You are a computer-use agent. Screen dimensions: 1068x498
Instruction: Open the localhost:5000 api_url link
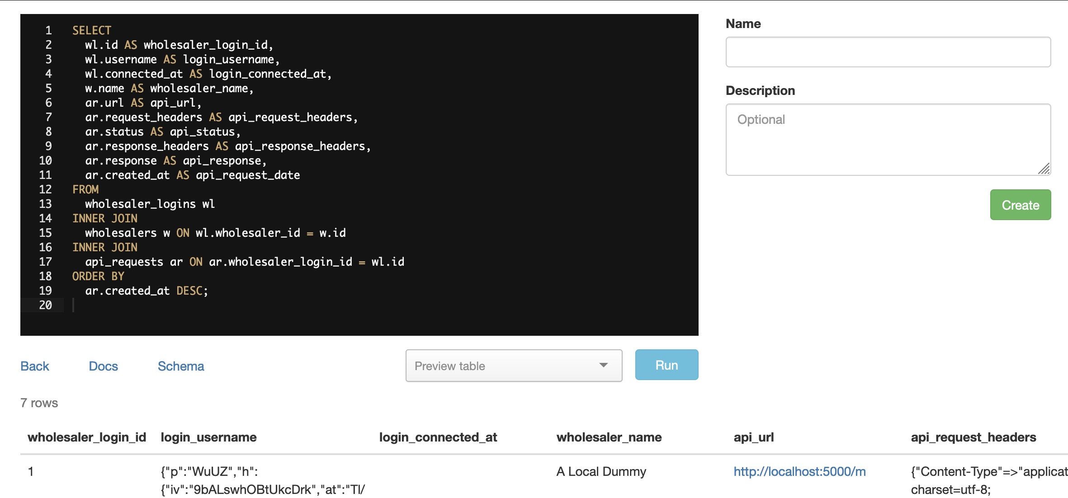(799, 472)
